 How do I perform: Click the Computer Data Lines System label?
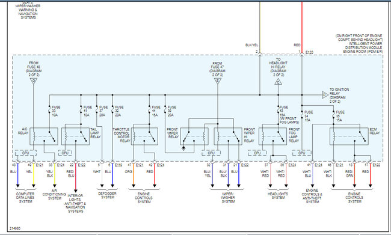pos(25,198)
